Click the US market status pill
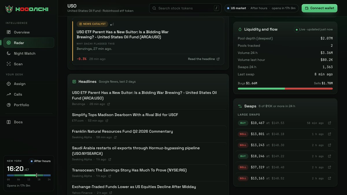347x195 pixels. click(261, 8)
